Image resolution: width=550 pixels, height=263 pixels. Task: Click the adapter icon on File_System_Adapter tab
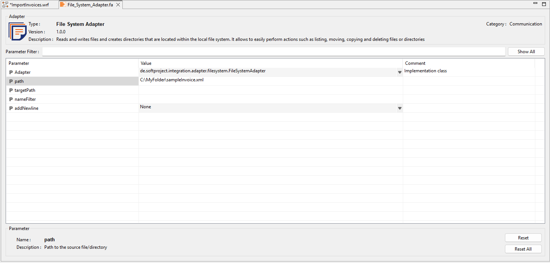click(x=63, y=4)
